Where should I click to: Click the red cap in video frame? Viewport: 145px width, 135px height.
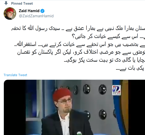coord(62,94)
